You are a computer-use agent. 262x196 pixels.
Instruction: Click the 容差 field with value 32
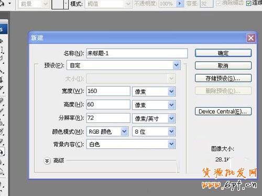tap(206, 4)
